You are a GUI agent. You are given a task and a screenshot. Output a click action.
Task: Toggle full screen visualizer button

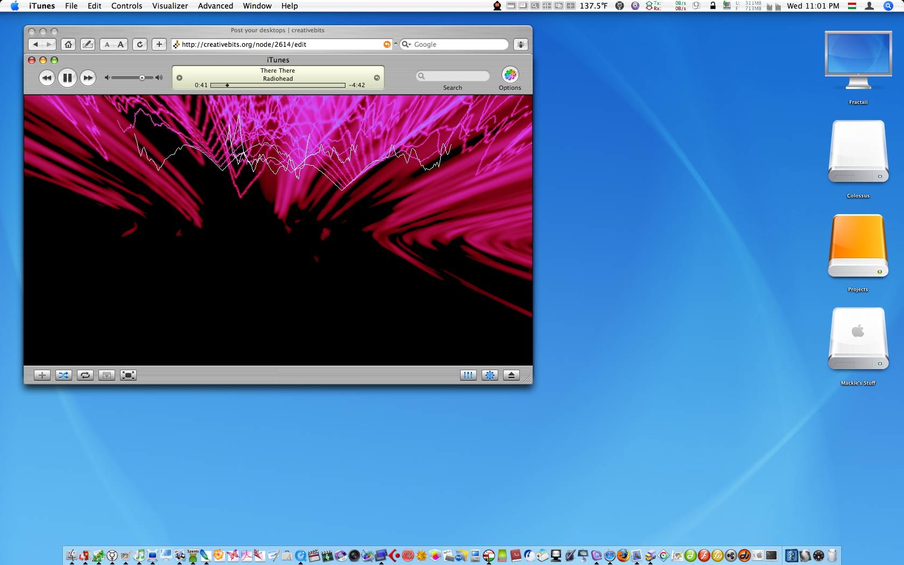pos(128,375)
